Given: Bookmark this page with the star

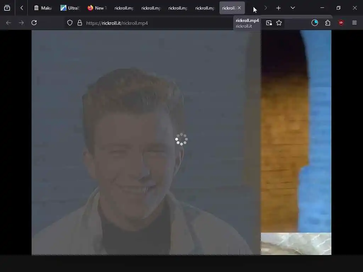Looking at the screenshot, I should click(x=279, y=23).
